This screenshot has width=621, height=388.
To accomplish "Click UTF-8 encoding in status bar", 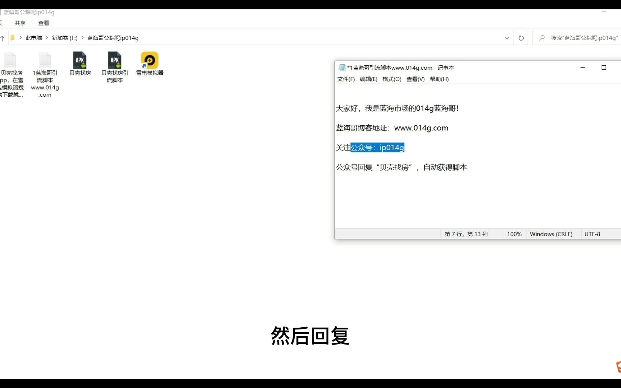I will (x=592, y=234).
